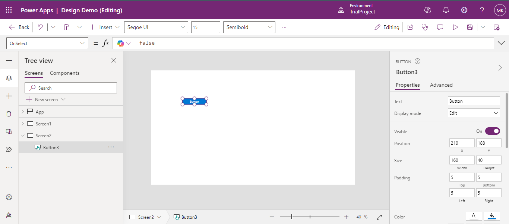Click the fill color swatch
The image size is (509, 224).
(491, 216)
